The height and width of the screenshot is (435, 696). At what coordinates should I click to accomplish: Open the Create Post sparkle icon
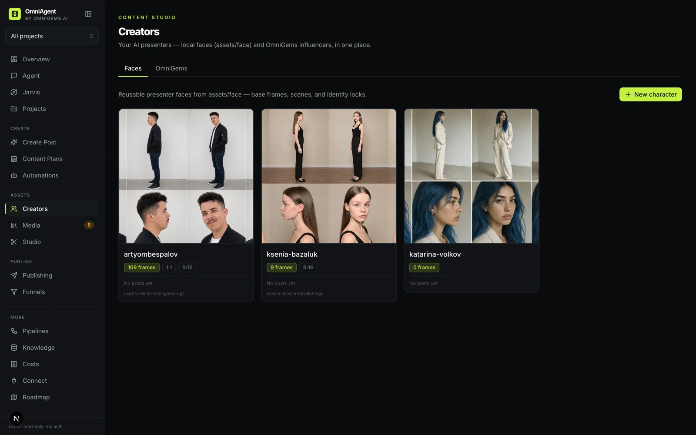[x=14, y=142]
